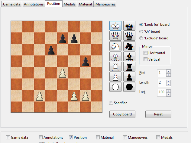Viewport: 191px width, 143px height.
Task: Select the white knight piece
Action: tap(115, 46)
